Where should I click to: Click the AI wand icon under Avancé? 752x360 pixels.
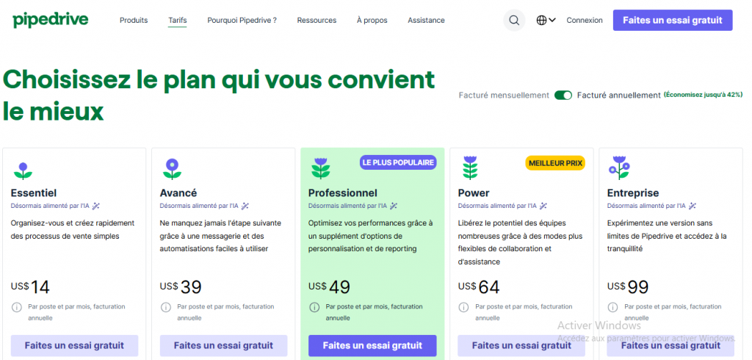pyautogui.click(x=245, y=206)
